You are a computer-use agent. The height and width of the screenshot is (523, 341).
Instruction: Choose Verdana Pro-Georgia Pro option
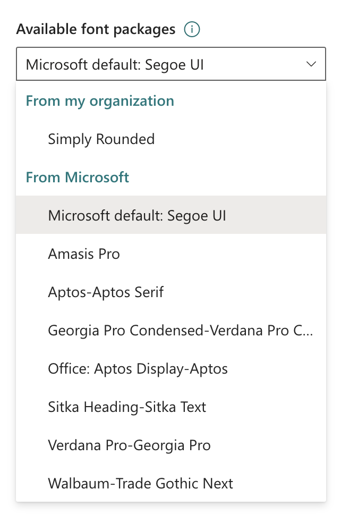coord(129,445)
